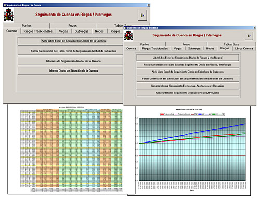This screenshot has height=199, width=260.
Task: Open the Vegas tab in back window
Action: click(63, 31)
